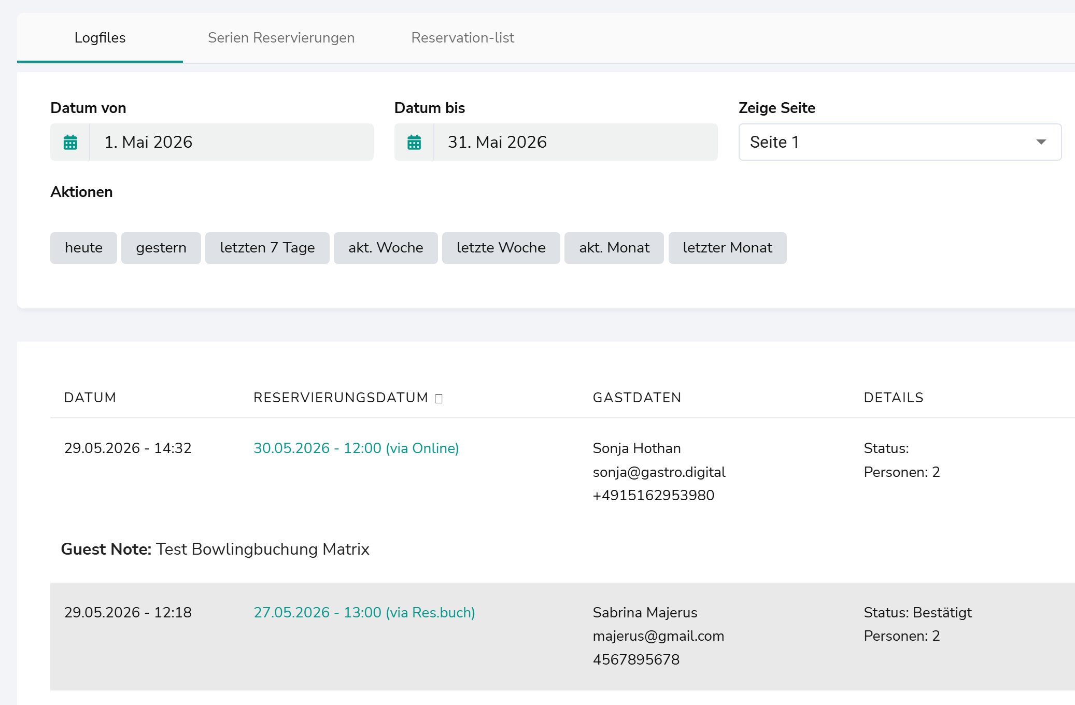The image size is (1075, 705).
Task: Click Personen: 2 in Sonja Hothan row
Action: click(x=902, y=472)
